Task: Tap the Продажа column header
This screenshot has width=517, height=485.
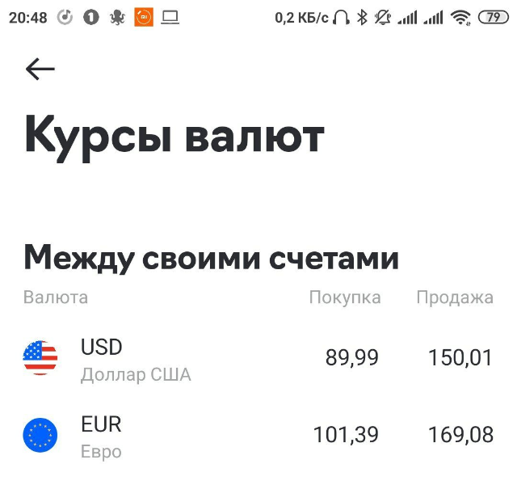Action: (455, 297)
